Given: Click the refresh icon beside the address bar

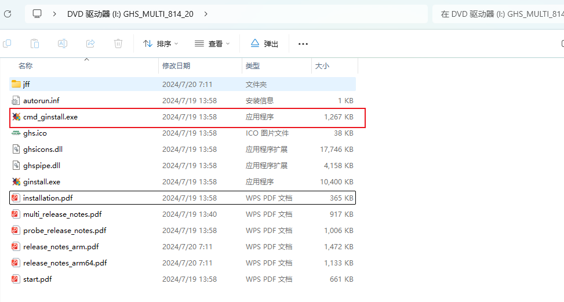Looking at the screenshot, I should coord(7,13).
